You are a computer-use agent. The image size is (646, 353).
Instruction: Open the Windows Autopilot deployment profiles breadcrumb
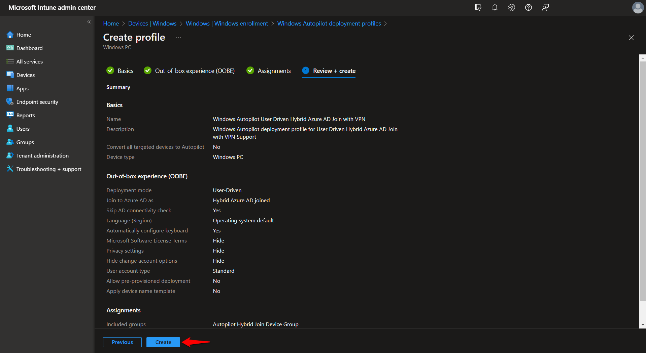pos(329,23)
